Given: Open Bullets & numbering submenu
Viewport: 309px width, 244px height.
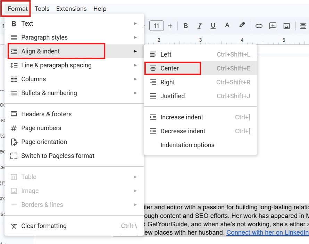Looking at the screenshot, I should click(74, 93).
